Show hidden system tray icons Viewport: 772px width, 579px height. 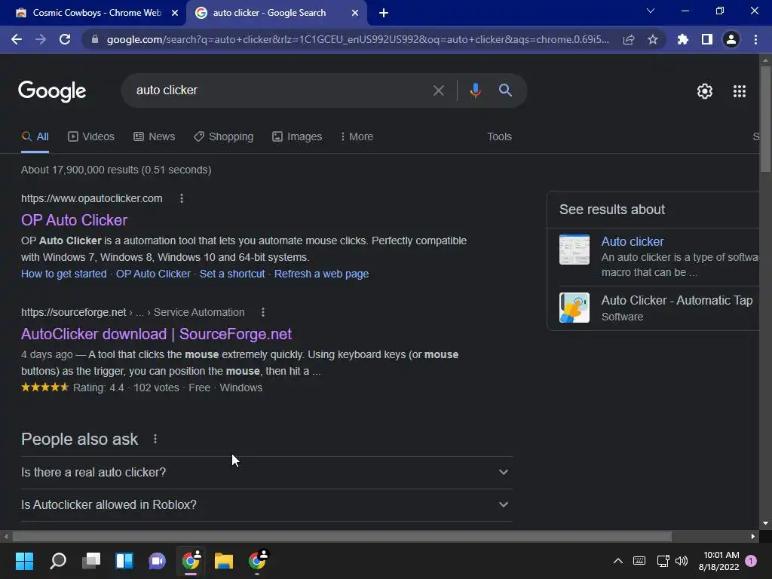pyautogui.click(x=618, y=561)
